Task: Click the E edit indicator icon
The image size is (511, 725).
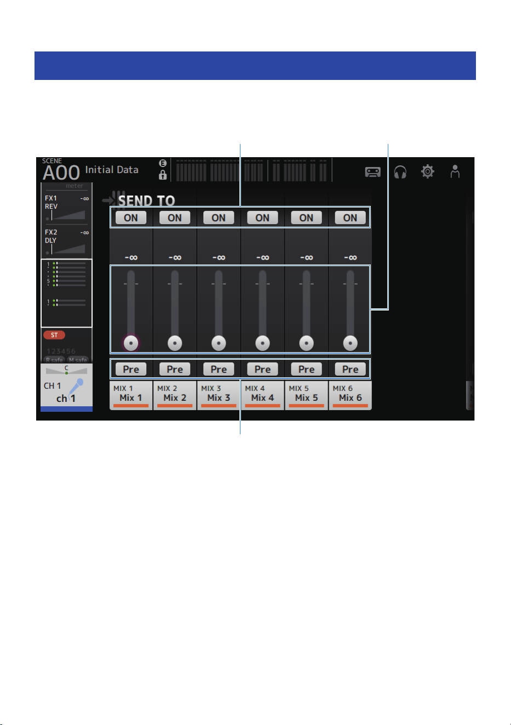Action: (x=163, y=163)
